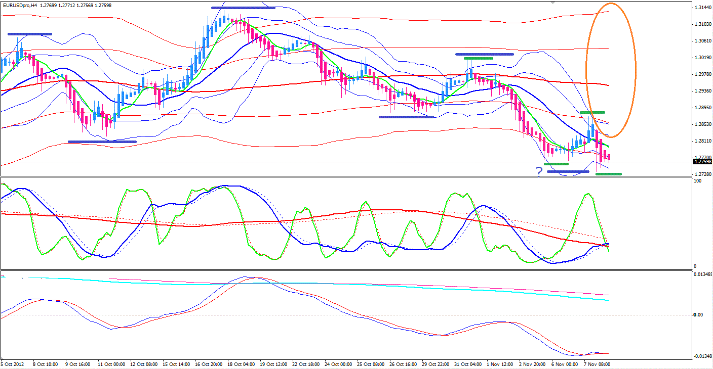Click the 26 Oct 16:00 time label
The height and width of the screenshot is (369, 713).
click(404, 363)
